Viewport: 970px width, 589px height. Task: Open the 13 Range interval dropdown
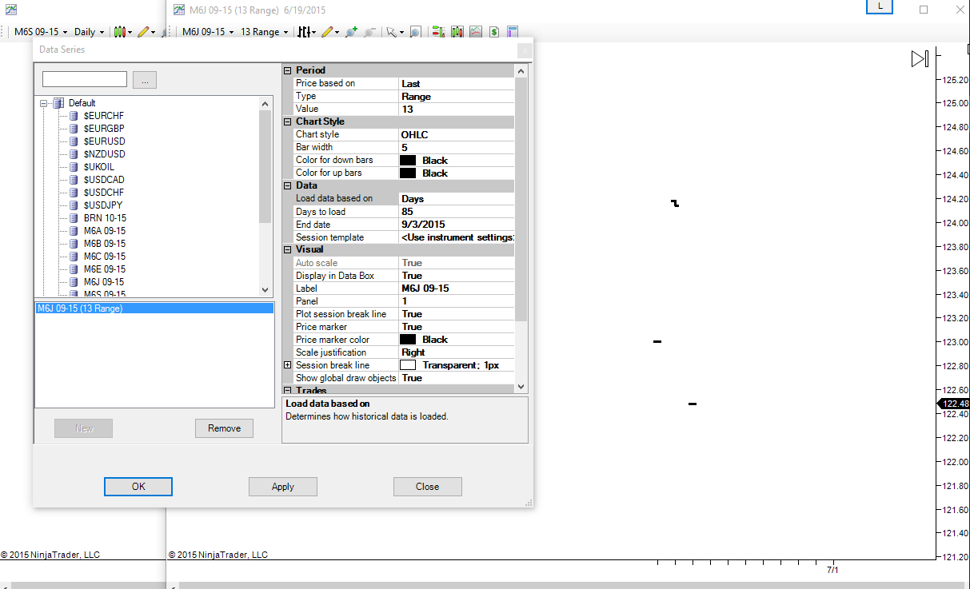coord(265,32)
